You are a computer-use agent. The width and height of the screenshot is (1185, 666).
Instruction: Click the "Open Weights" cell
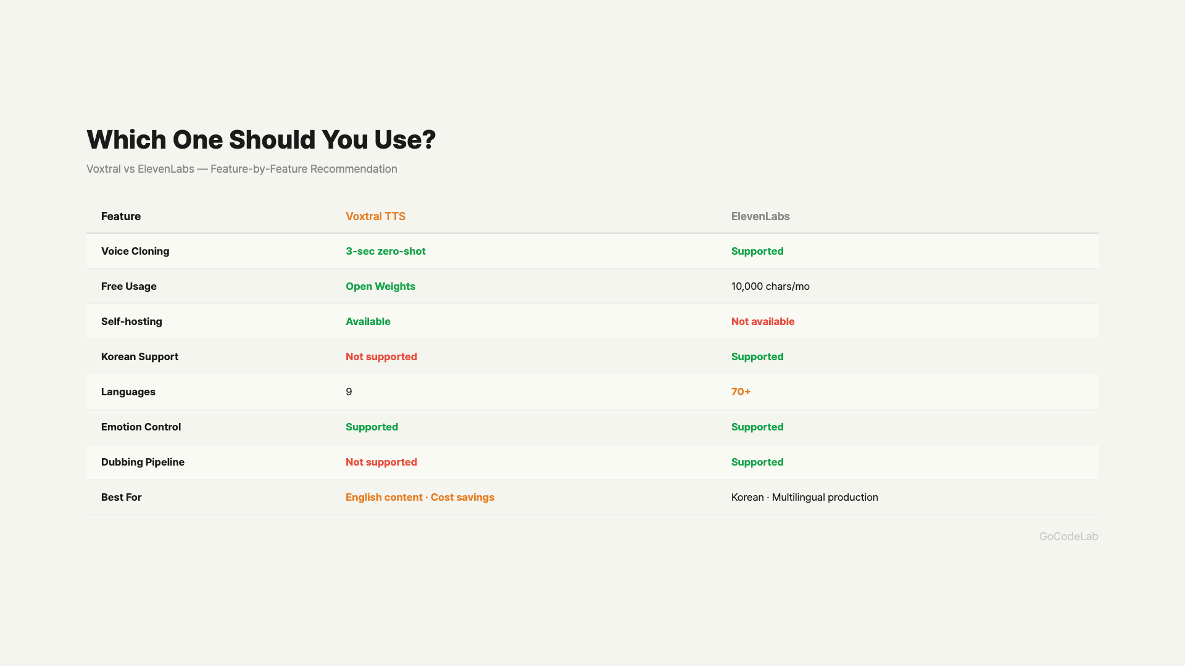point(380,286)
